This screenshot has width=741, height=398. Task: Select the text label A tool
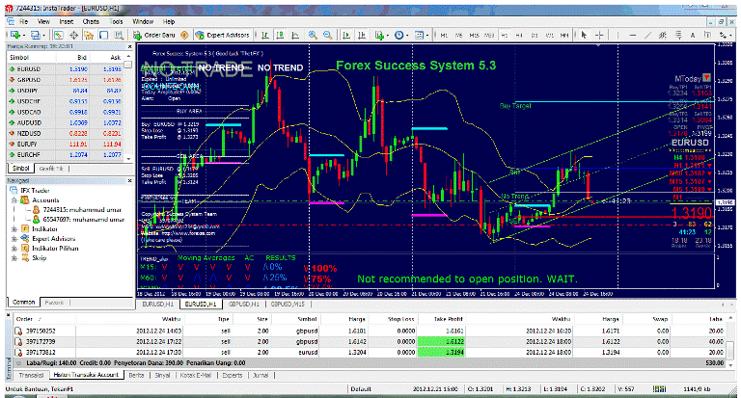point(693,35)
